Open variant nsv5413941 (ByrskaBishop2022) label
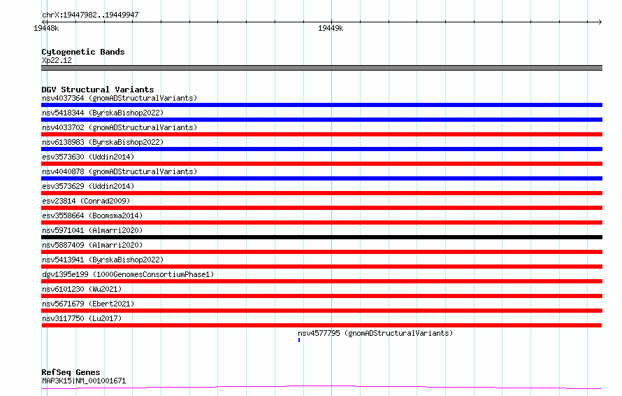Screen dimensions: 622x396 (x=103, y=260)
